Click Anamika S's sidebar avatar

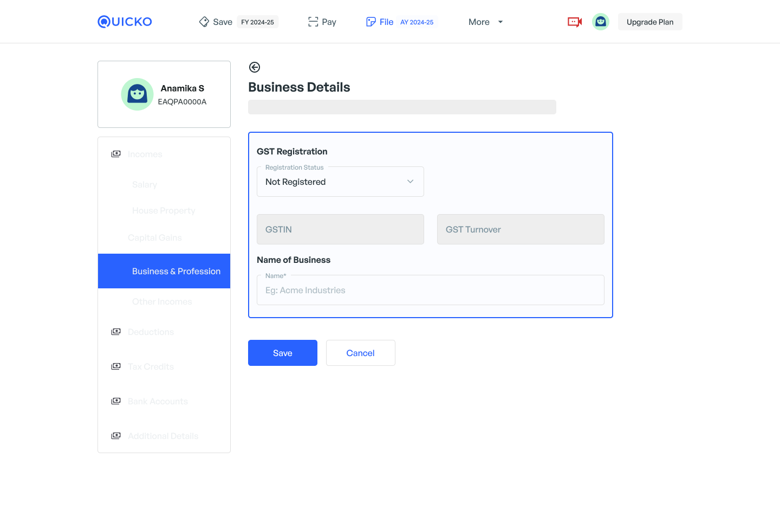pos(137,94)
